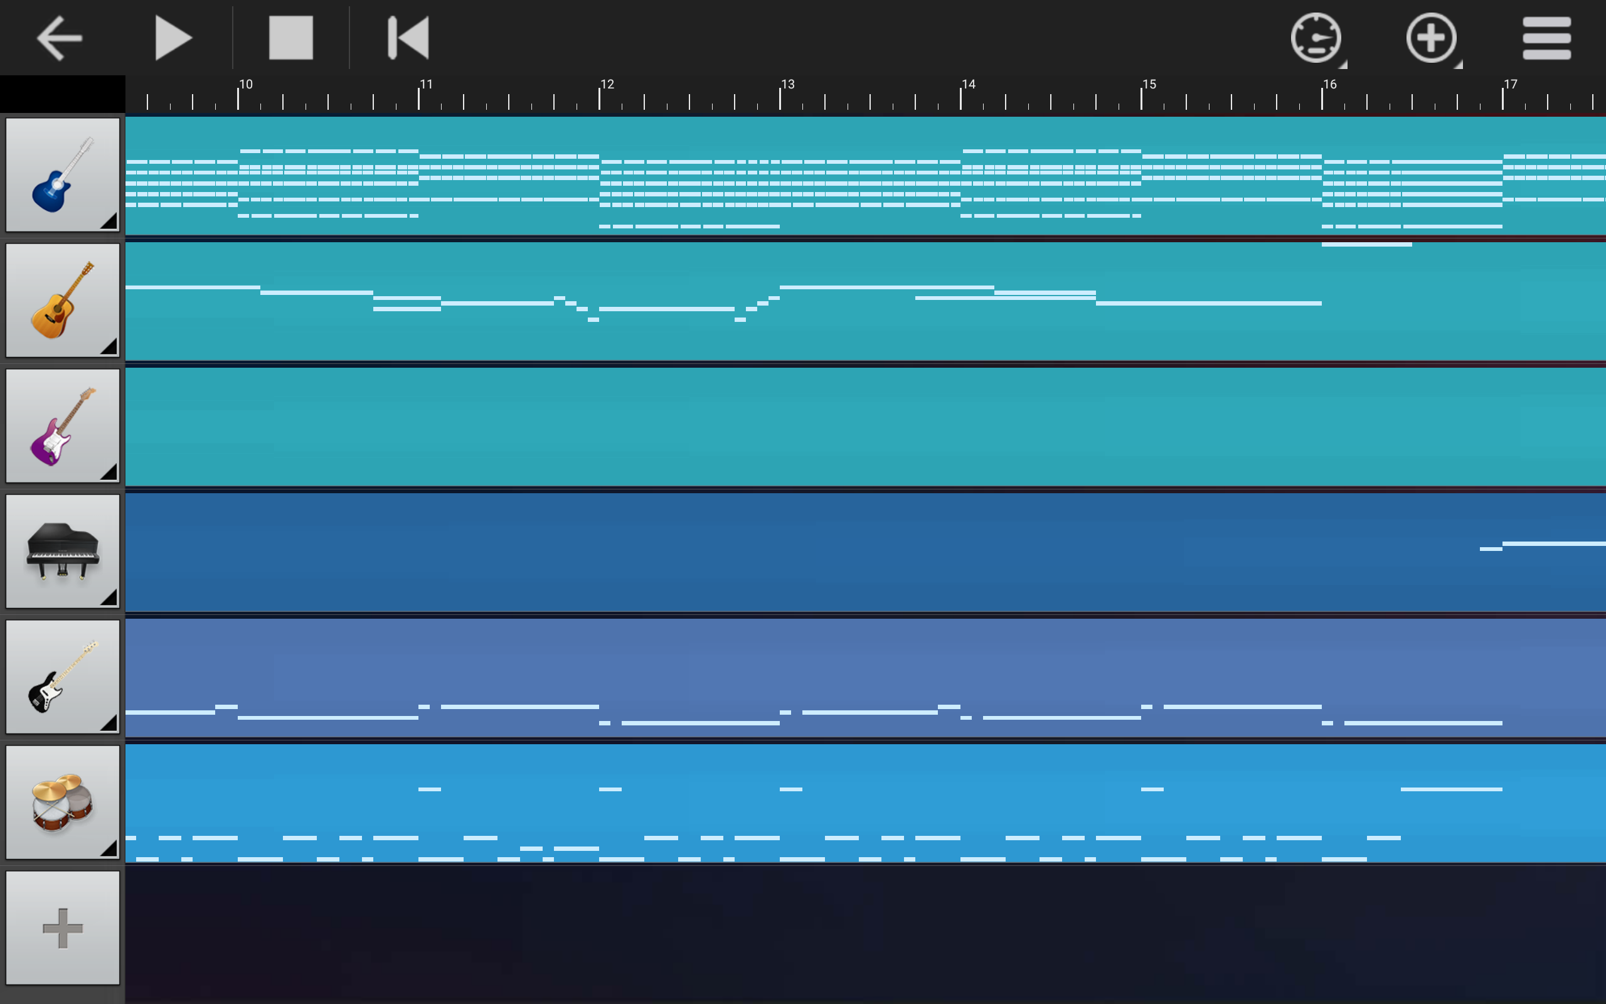Expand the drum track corner options

pos(110,848)
